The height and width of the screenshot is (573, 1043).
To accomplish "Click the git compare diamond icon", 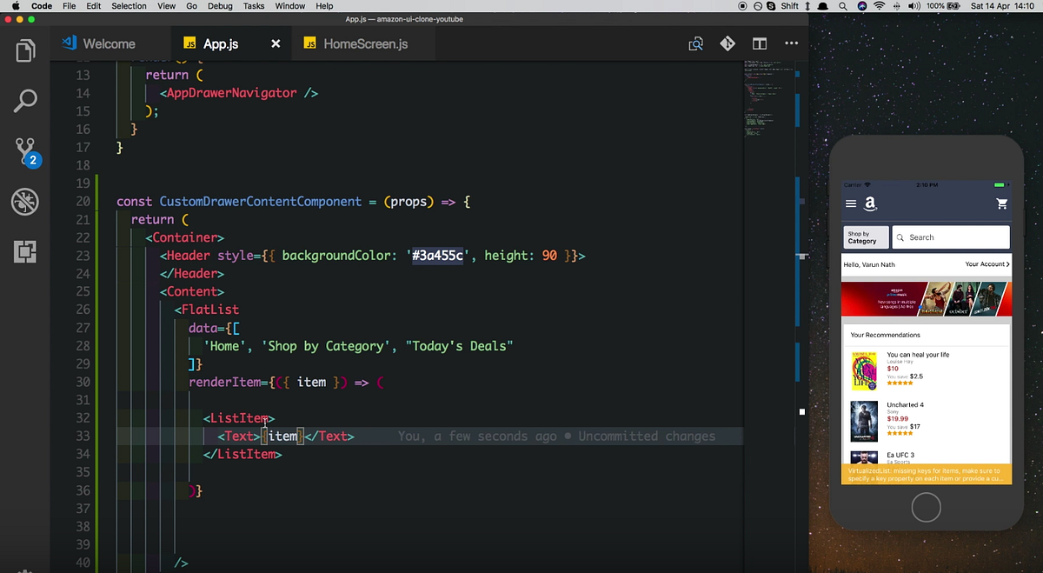I will 727,43.
